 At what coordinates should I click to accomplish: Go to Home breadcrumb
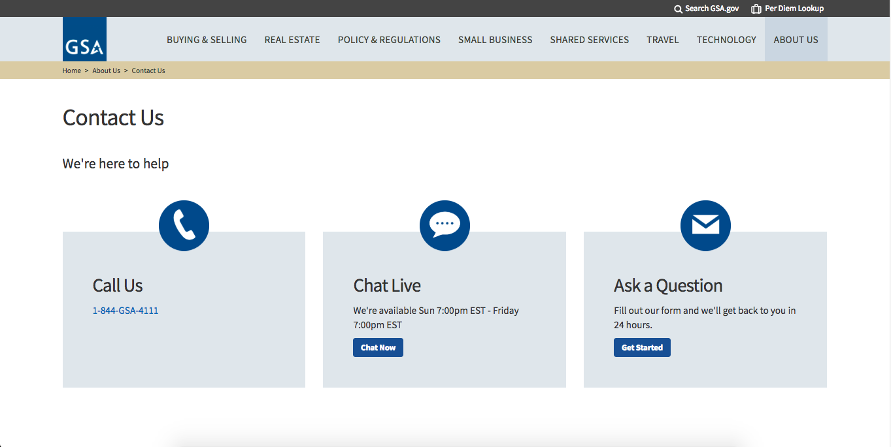tap(72, 70)
